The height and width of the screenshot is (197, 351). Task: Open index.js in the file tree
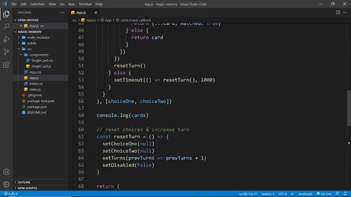(35, 89)
